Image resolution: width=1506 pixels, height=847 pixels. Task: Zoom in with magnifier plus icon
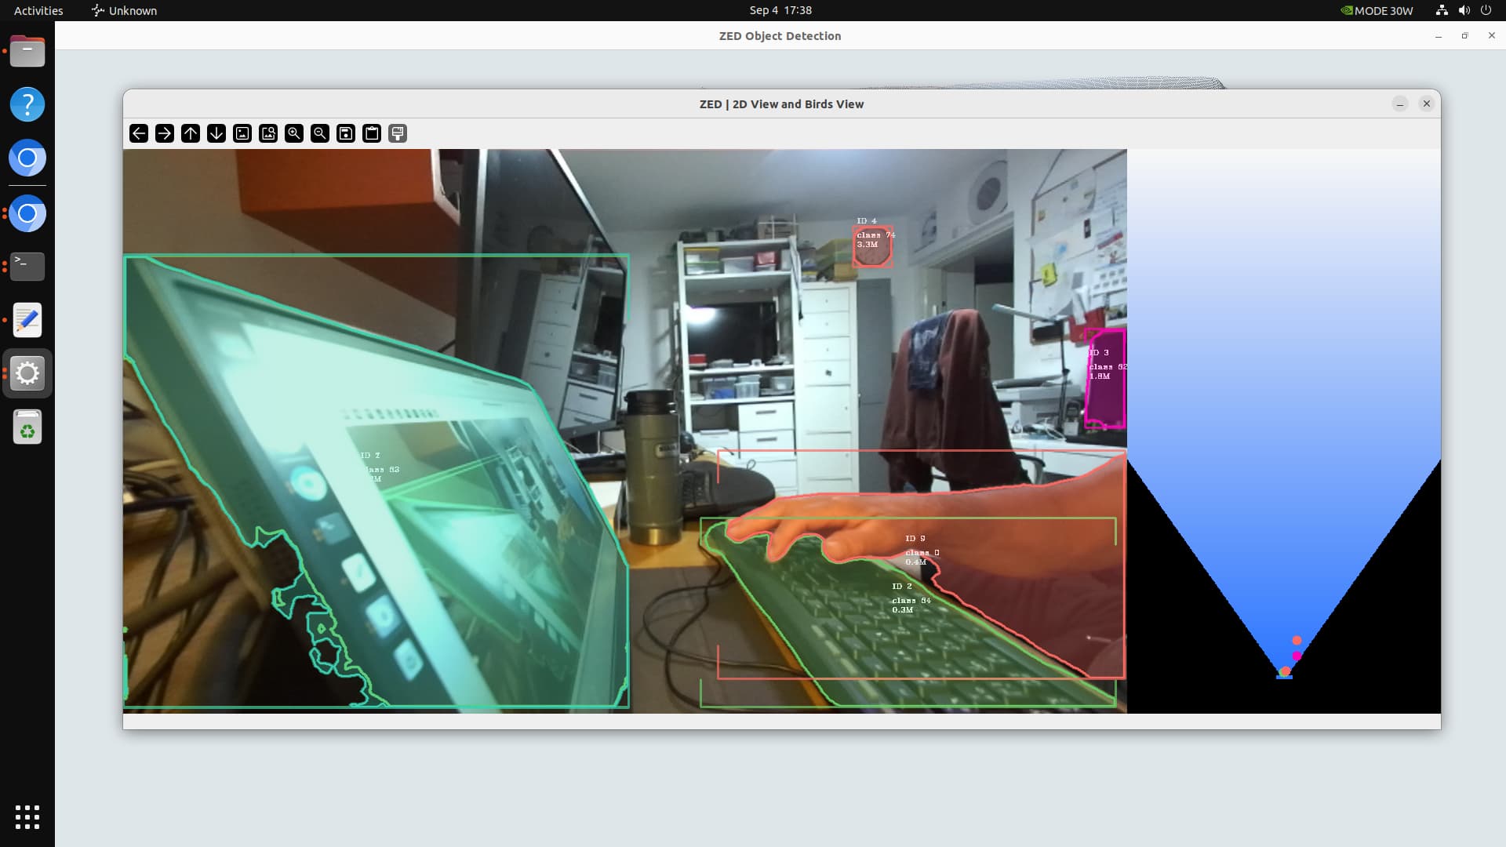294,133
